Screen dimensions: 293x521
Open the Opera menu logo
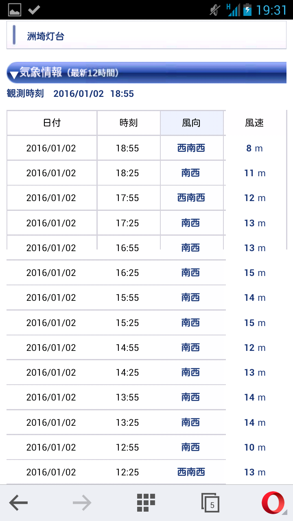tap(273, 503)
